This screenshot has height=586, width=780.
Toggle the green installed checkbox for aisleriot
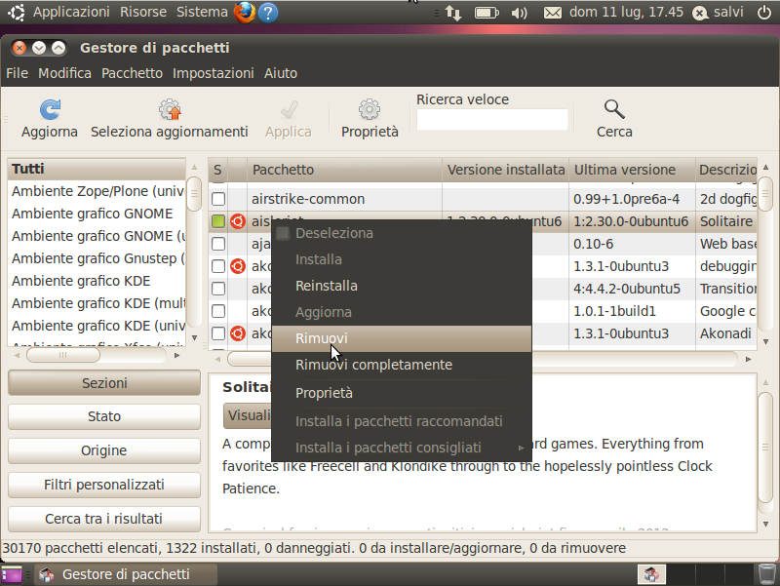(218, 221)
